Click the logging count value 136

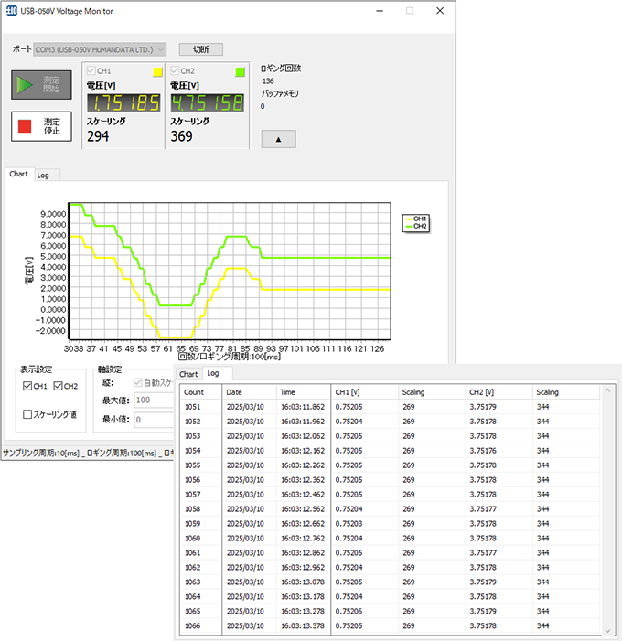(x=268, y=81)
